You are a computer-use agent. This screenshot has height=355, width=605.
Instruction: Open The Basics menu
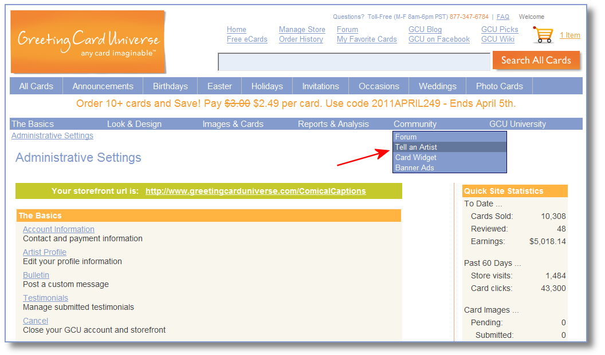pyautogui.click(x=33, y=124)
